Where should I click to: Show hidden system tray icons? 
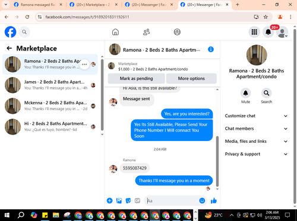click(x=232, y=215)
